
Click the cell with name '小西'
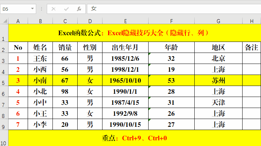[40, 69]
